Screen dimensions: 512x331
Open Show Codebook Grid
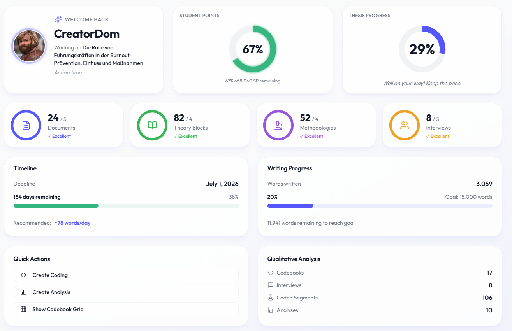click(x=126, y=309)
